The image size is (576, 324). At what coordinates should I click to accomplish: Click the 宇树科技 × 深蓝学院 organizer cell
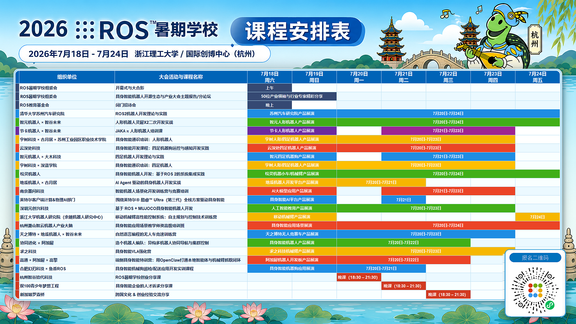[67, 165]
